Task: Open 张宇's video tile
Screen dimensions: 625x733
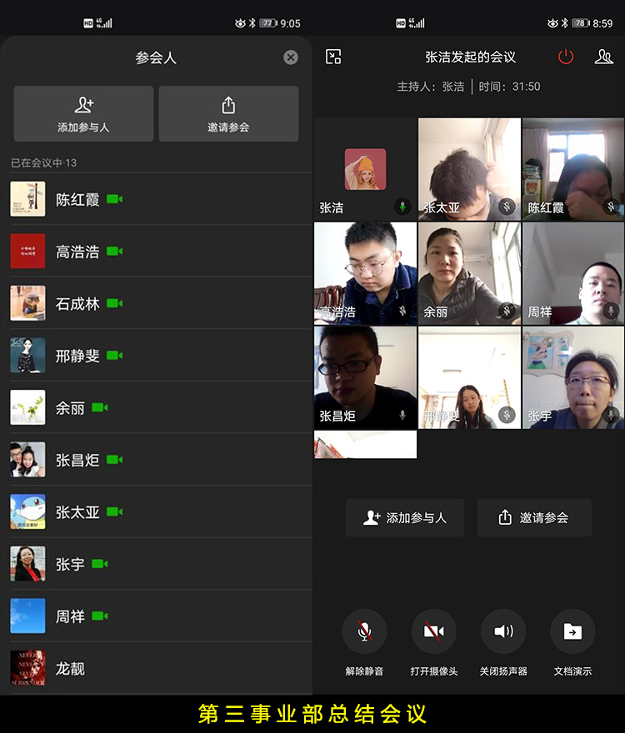Action: pyautogui.click(x=573, y=376)
